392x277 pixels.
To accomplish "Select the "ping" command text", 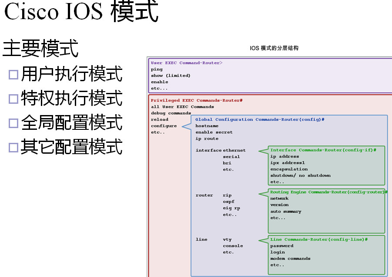I will tap(157, 69).
